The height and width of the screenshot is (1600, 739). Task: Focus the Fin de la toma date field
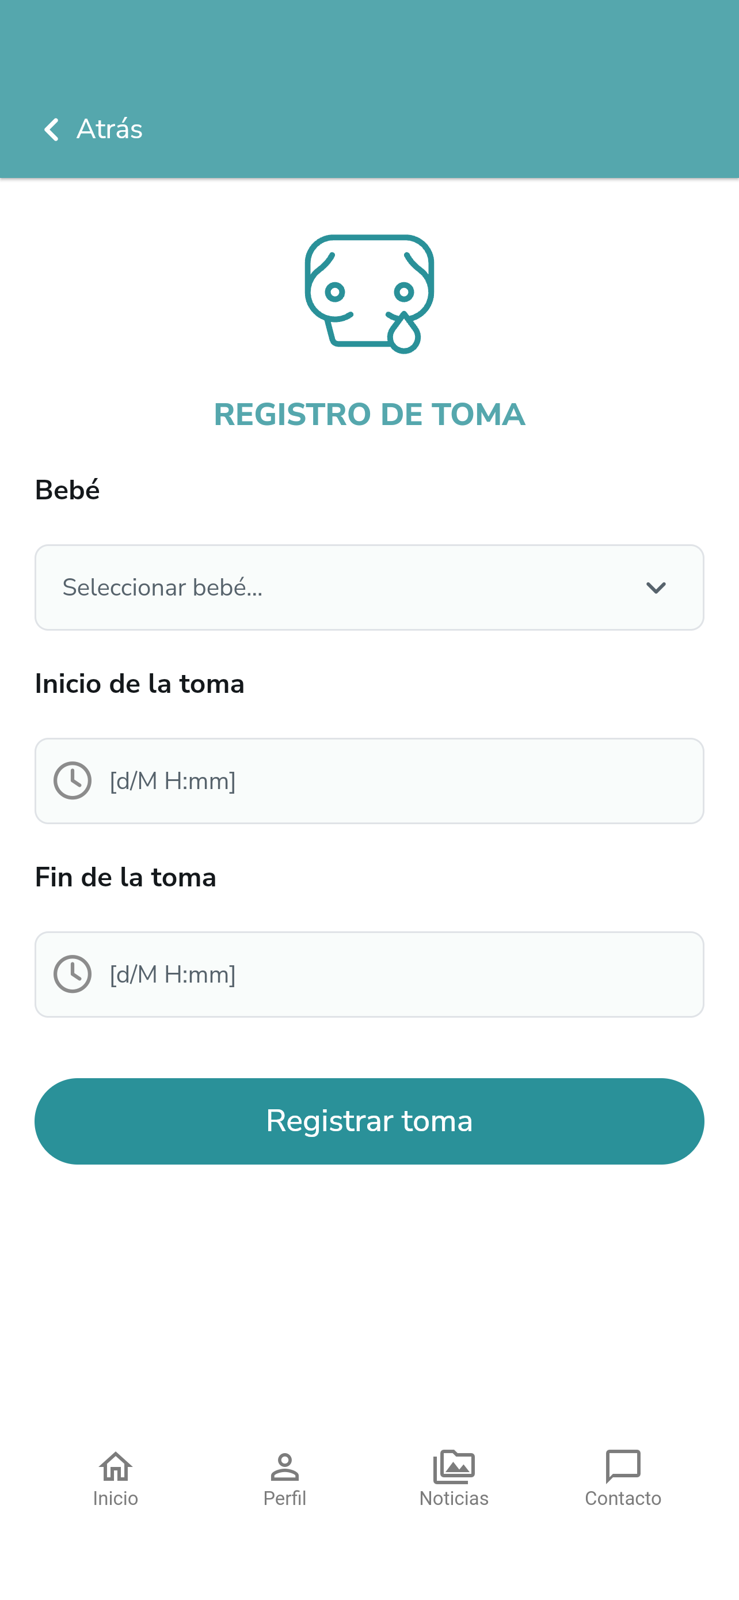(369, 973)
